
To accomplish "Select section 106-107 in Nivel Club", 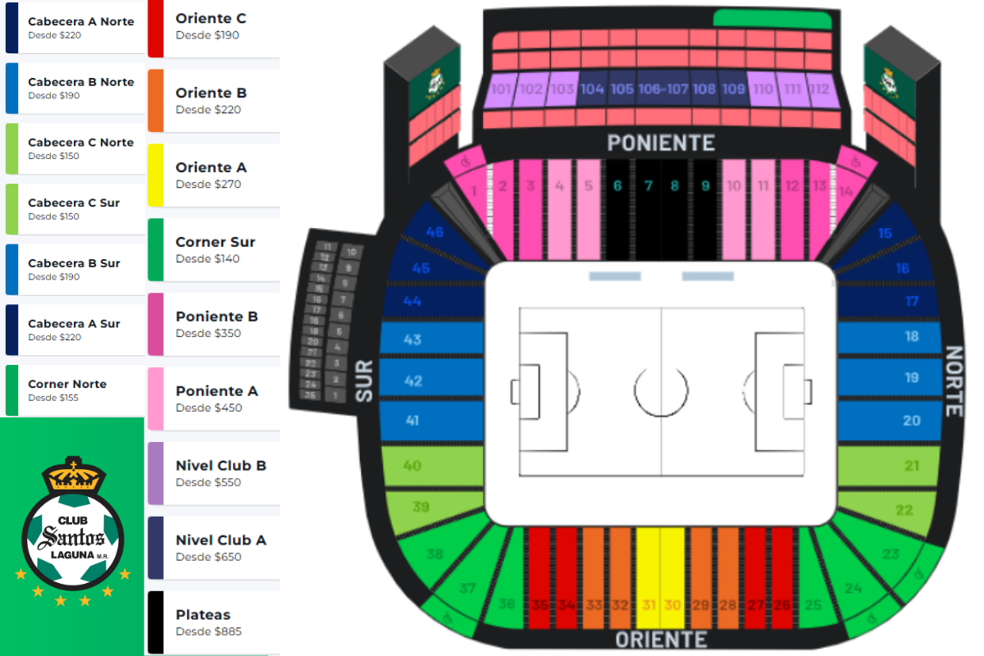I will coord(663,89).
